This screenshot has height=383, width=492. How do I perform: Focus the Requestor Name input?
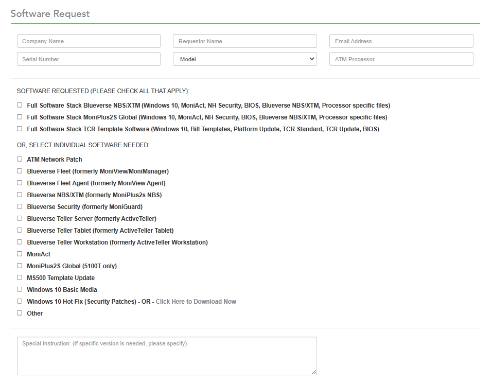[x=245, y=41]
